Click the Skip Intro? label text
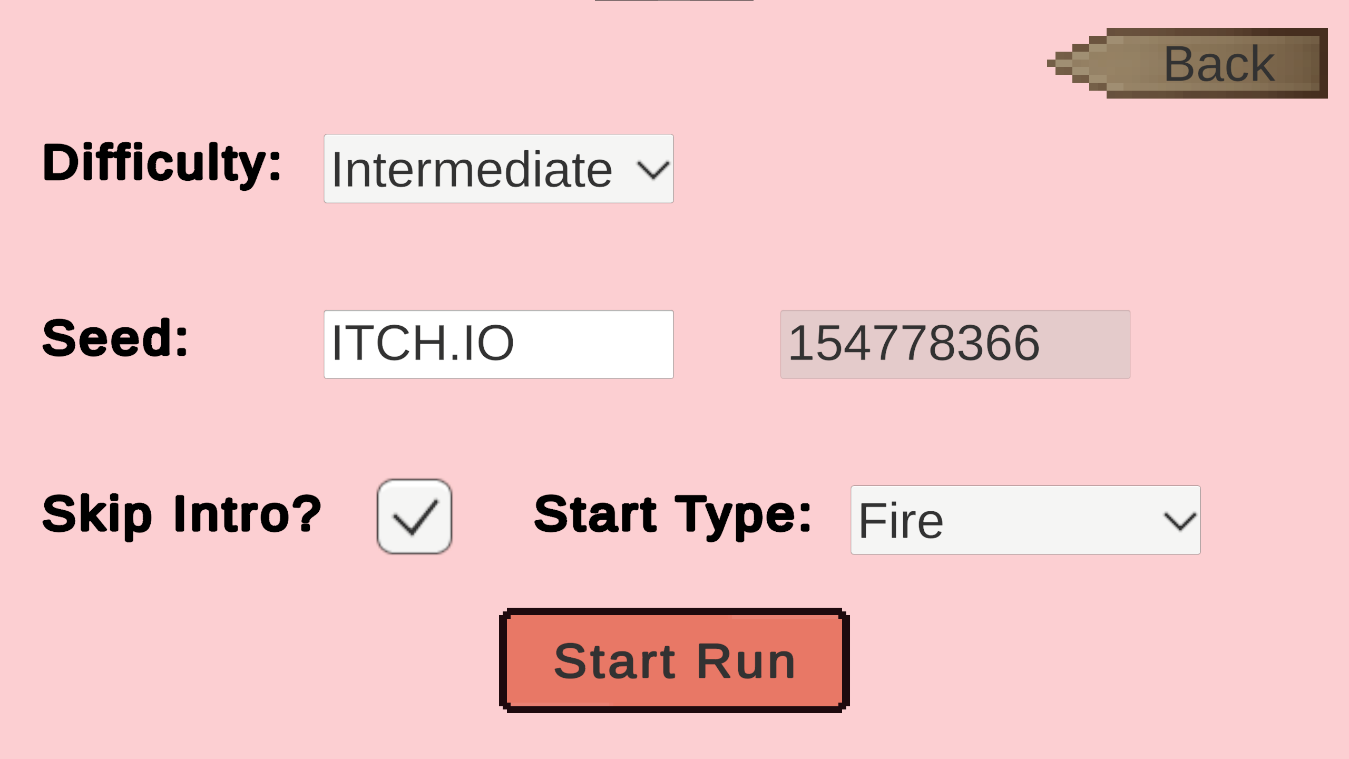The height and width of the screenshot is (759, 1349). (182, 515)
